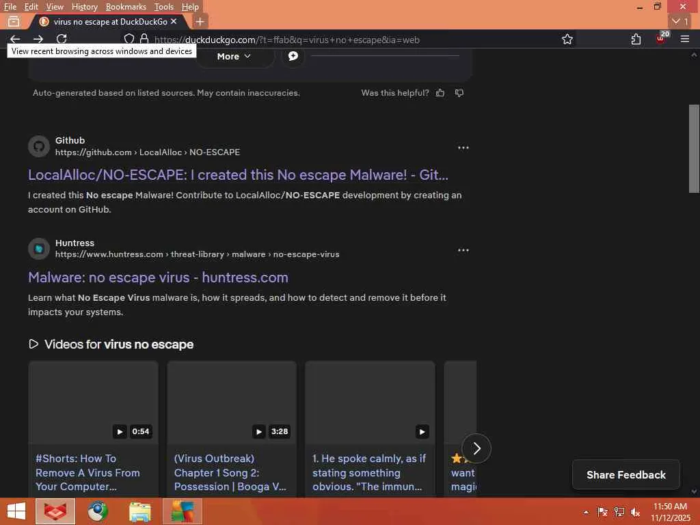Open the Github favicon icon

[x=39, y=146]
